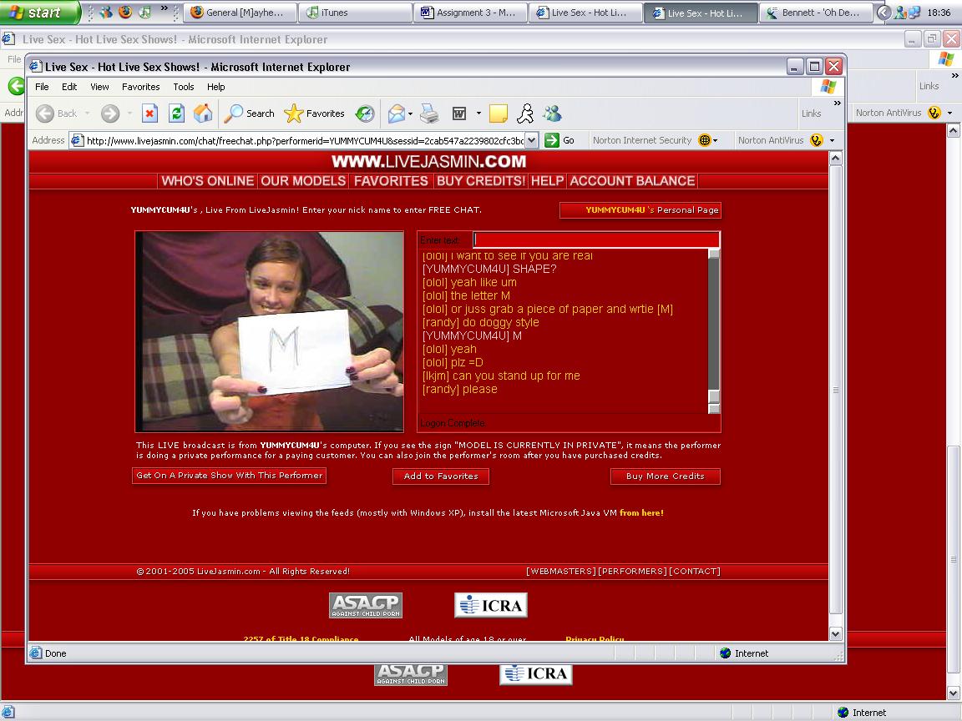Open the [WEBMASTERS] footer link
Screen dimensions: 962x721
pos(561,572)
